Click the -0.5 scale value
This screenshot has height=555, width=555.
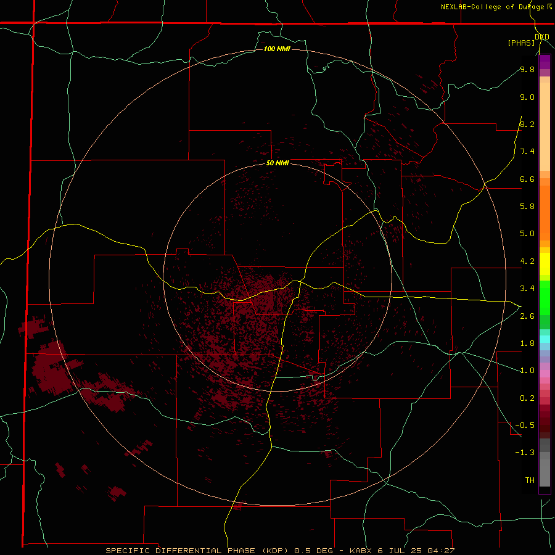pyautogui.click(x=525, y=425)
